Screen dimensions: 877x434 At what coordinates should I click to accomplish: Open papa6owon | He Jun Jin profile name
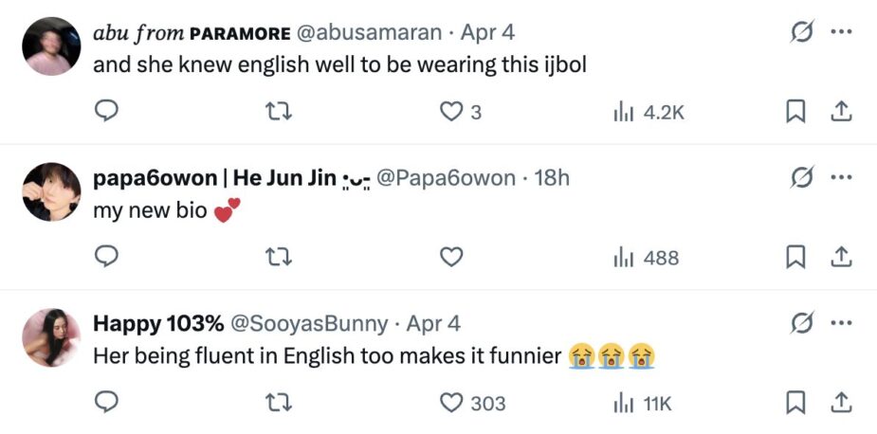(x=214, y=177)
